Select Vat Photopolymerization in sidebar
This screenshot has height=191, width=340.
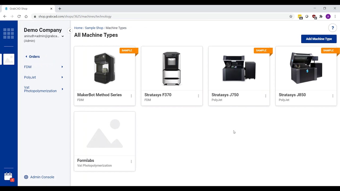(x=40, y=89)
